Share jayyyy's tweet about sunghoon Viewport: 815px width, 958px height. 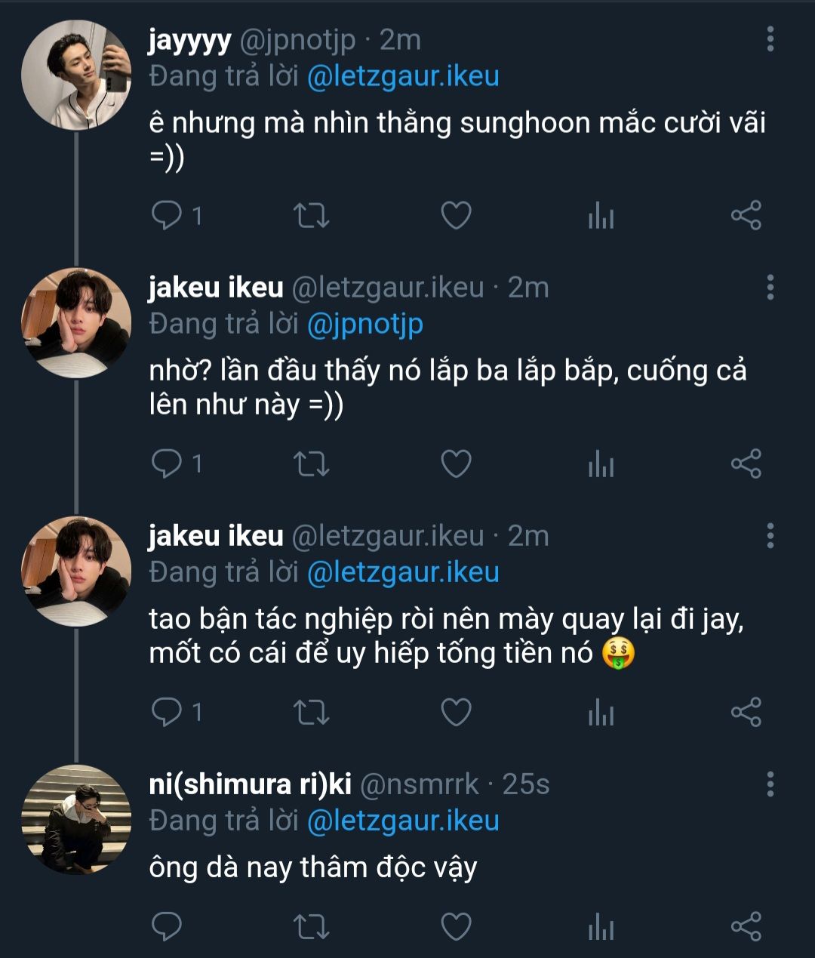[746, 216]
